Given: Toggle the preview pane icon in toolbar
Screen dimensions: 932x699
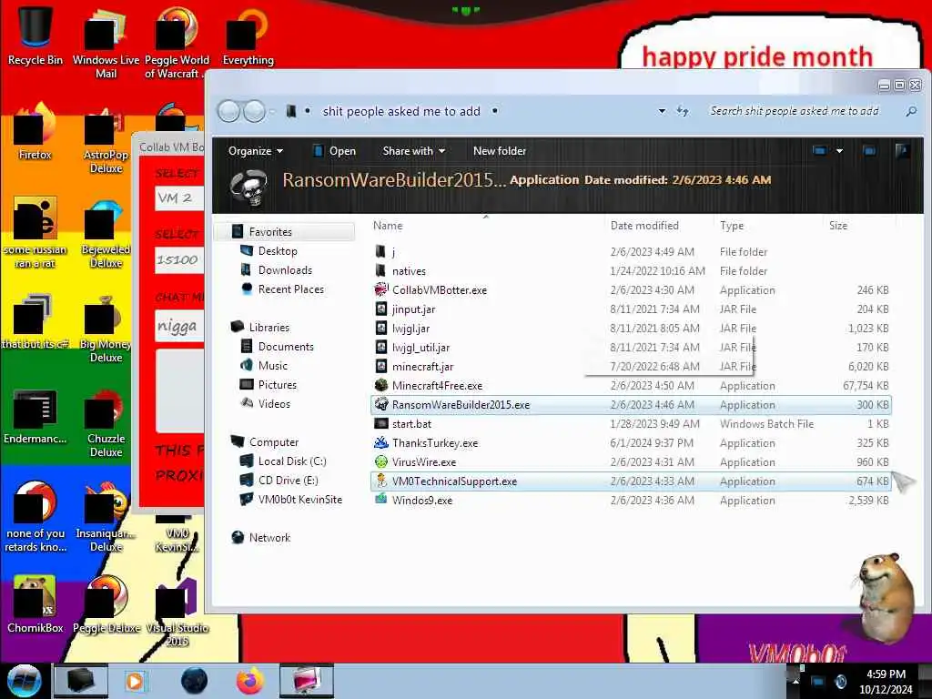Looking at the screenshot, I should coord(869,151).
